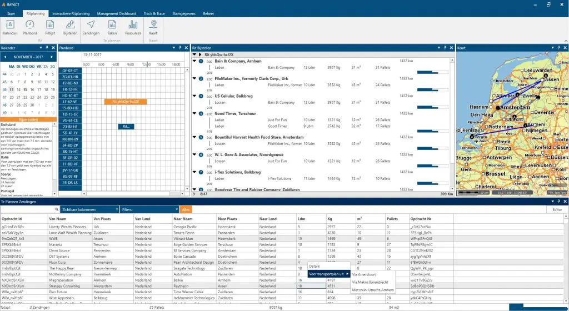Click the Planbord gauge icon
569x311 pixels.
30,26
